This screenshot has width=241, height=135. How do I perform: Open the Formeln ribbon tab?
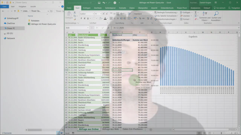click(x=122, y=8)
